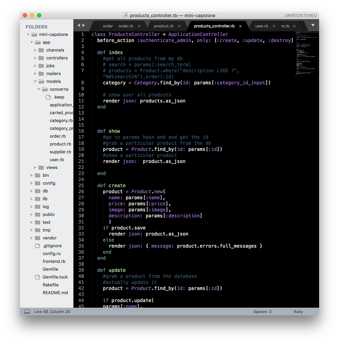Image resolution: width=339 pixels, height=344 pixels.
Task: Close the order.rb tab
Action: pos(139,26)
